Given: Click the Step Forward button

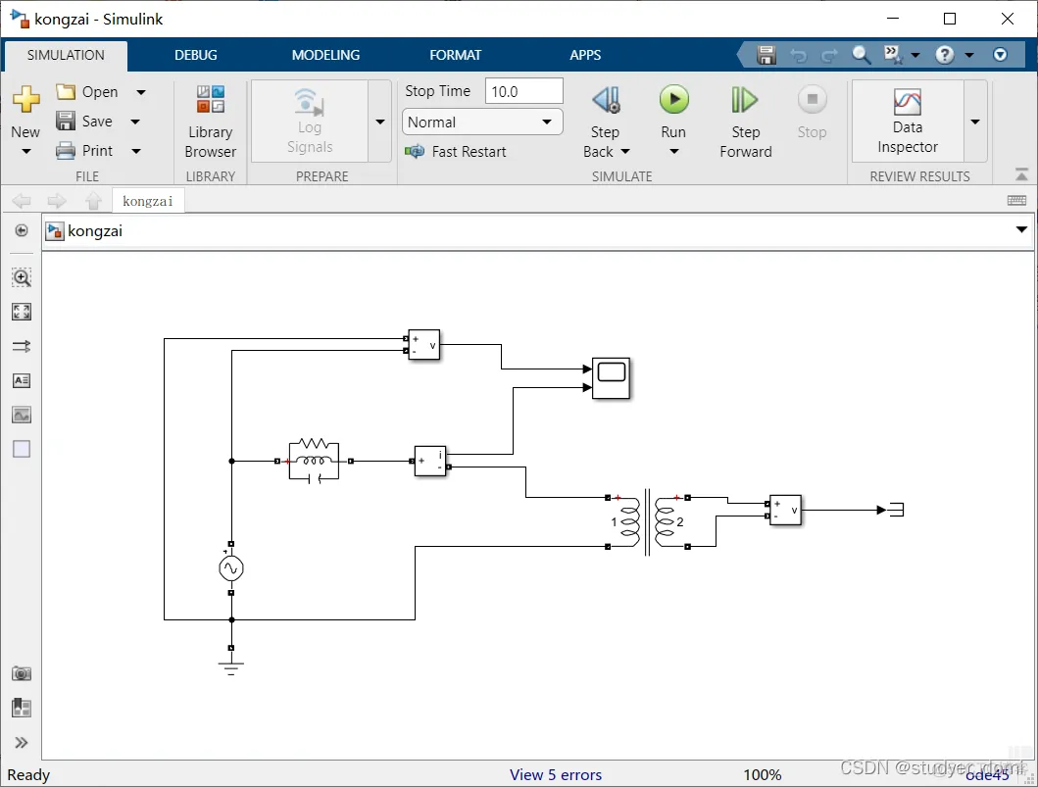Looking at the screenshot, I should coord(745,123).
